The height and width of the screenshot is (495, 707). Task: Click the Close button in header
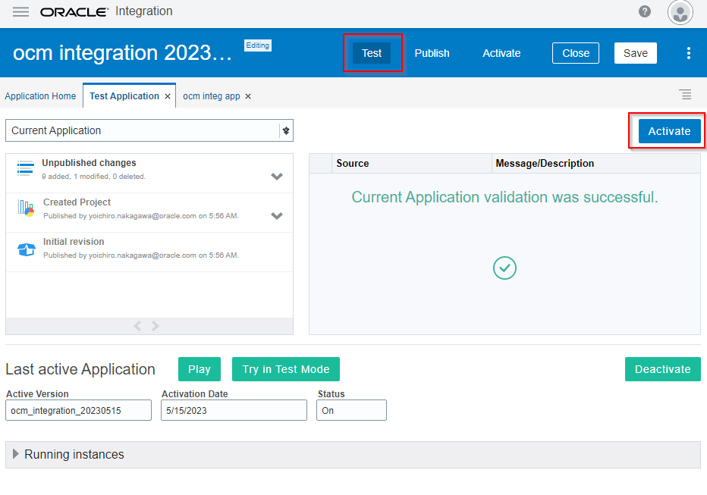[x=575, y=53]
